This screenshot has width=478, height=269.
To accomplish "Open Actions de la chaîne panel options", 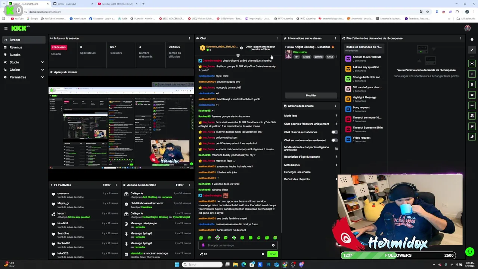I will pyautogui.click(x=335, y=106).
